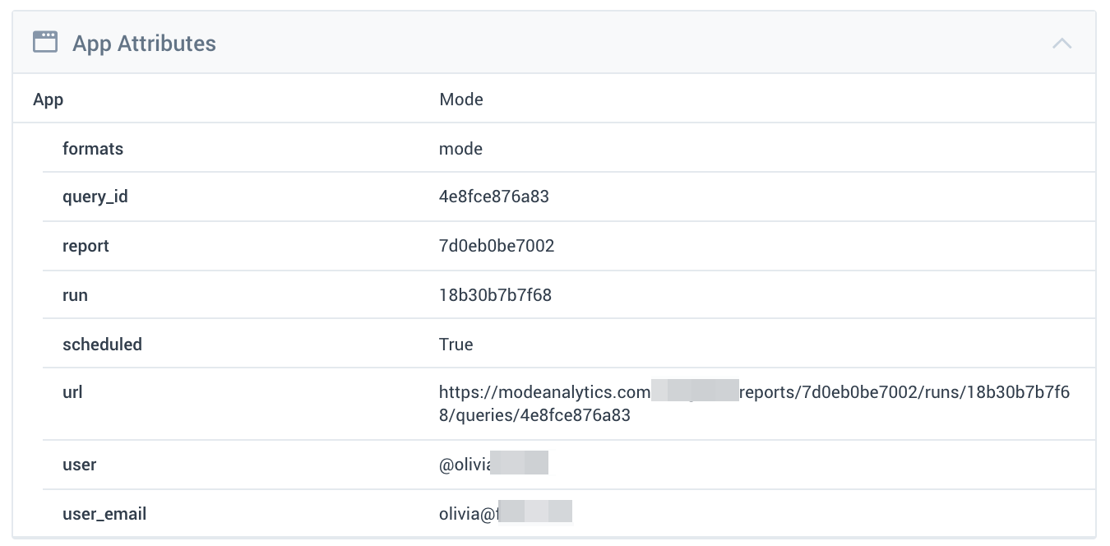Select the query_id attribute label
Image resolution: width=1110 pixels, height=546 pixels.
(95, 197)
